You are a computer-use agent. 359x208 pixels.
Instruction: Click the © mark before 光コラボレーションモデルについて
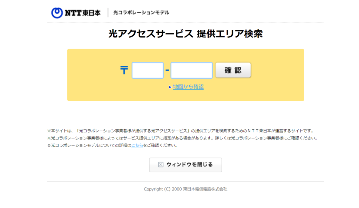49,146
